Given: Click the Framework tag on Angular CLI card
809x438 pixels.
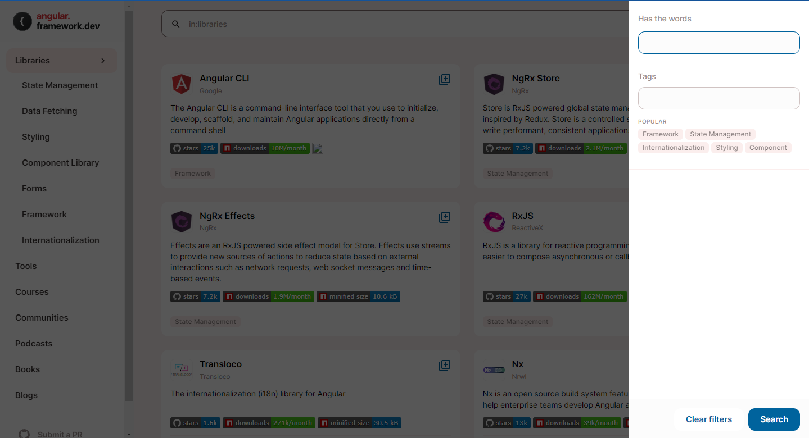Looking at the screenshot, I should [193, 174].
